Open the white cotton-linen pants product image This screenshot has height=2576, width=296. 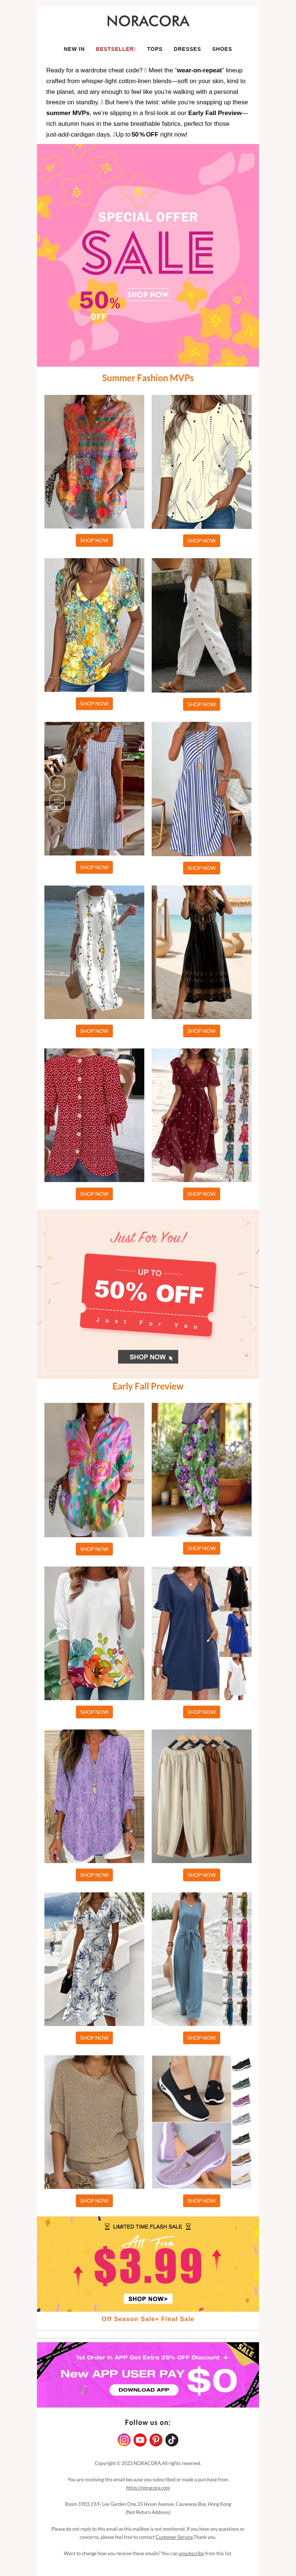click(201, 625)
